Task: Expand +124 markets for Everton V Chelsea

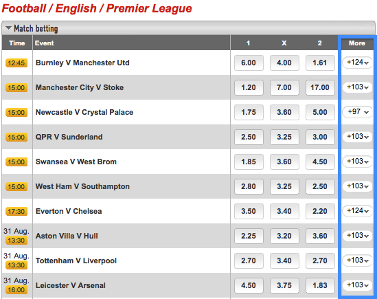Action: click(x=357, y=211)
